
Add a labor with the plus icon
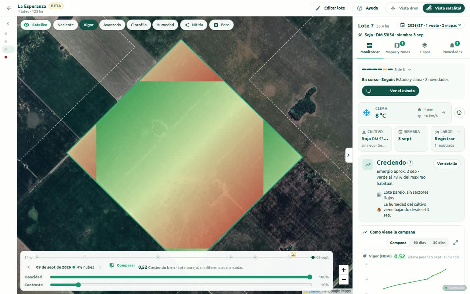pyautogui.click(x=459, y=132)
